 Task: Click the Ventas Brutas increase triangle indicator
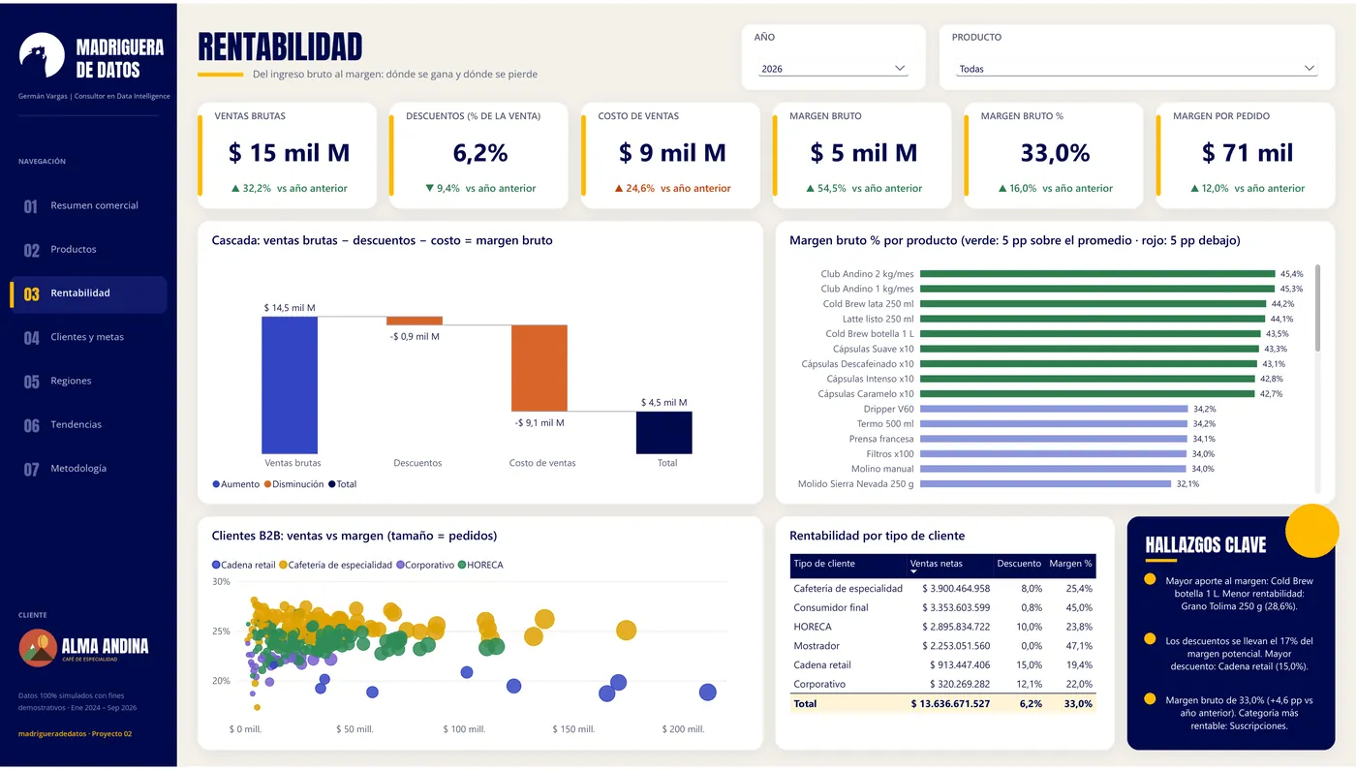tap(235, 189)
